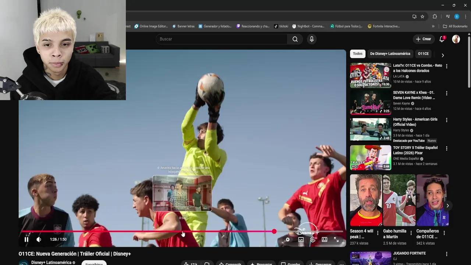Open Generador y listado bookmark
This screenshot has width=471, height=265.
point(215,26)
